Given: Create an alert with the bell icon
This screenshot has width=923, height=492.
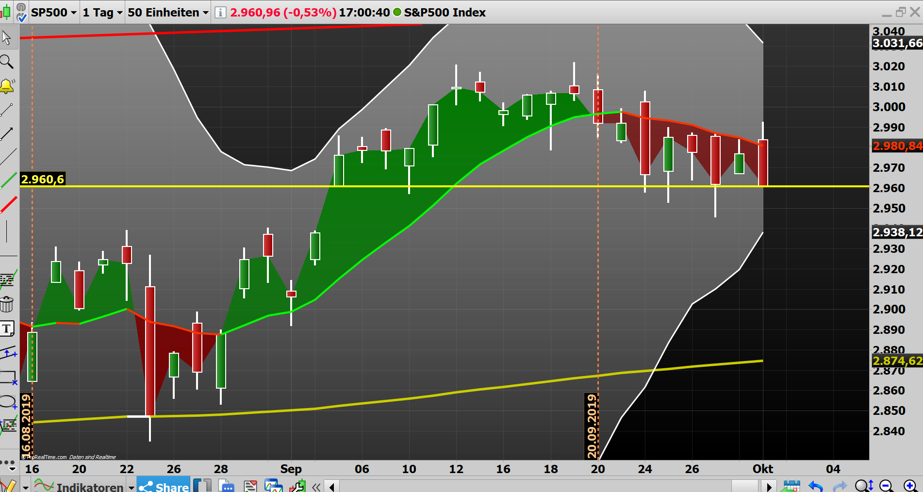Looking at the screenshot, I should [7, 86].
